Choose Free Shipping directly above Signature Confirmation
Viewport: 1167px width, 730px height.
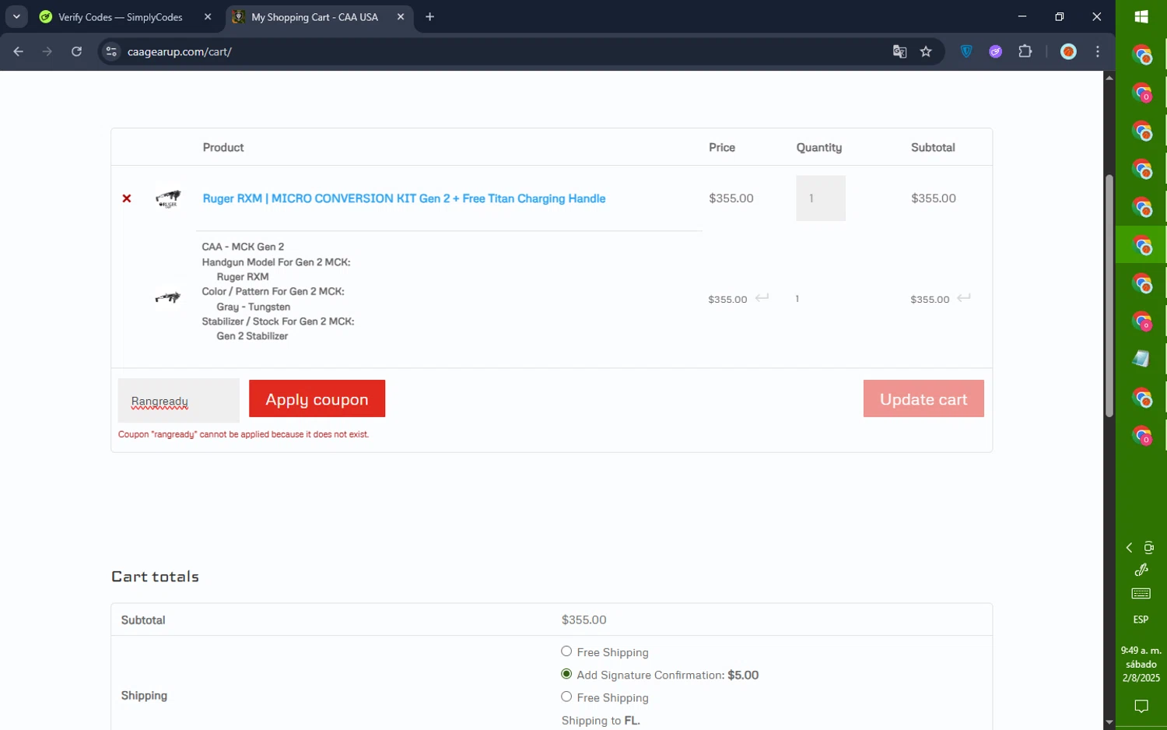(x=566, y=651)
